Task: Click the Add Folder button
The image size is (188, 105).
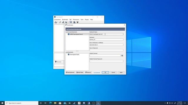Action: tap(80, 72)
